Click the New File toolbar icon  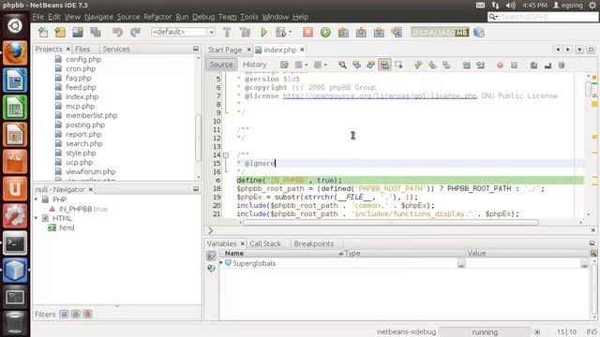(43, 33)
